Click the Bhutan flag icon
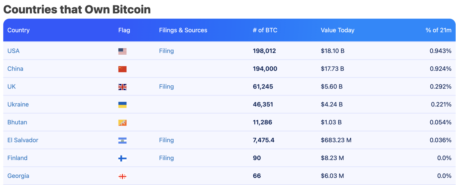Viewport: 456px width, 185px height. pos(122,123)
